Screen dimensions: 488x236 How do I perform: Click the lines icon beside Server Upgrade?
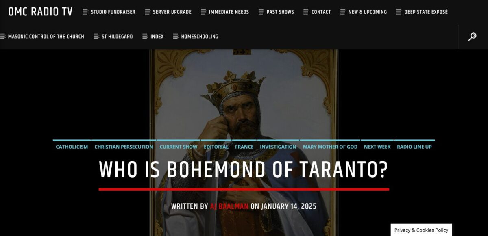(148, 12)
